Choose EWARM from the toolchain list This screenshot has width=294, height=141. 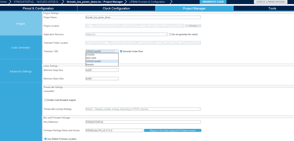tap(102, 55)
